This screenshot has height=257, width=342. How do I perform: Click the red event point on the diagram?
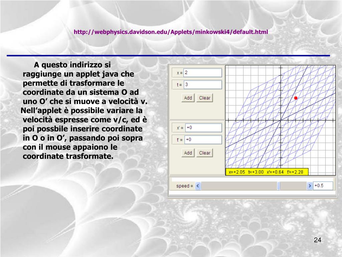(296, 98)
